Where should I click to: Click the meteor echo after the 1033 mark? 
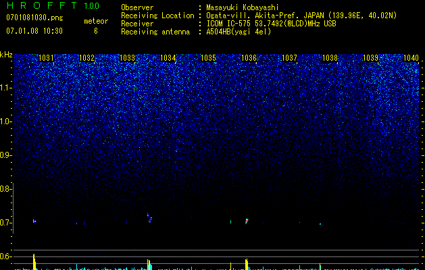click(149, 218)
